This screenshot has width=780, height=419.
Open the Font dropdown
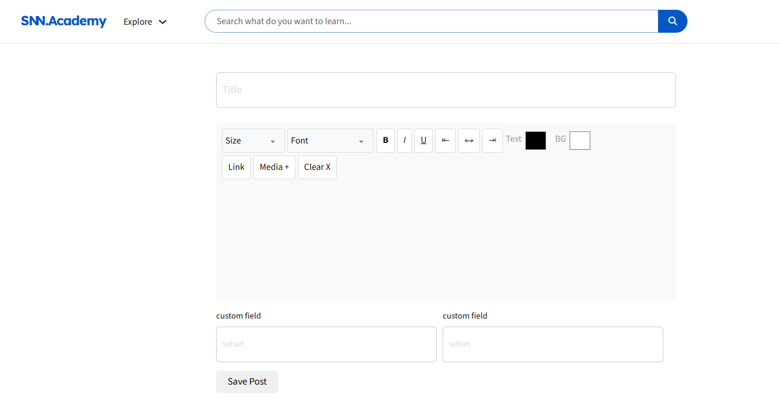coord(331,141)
